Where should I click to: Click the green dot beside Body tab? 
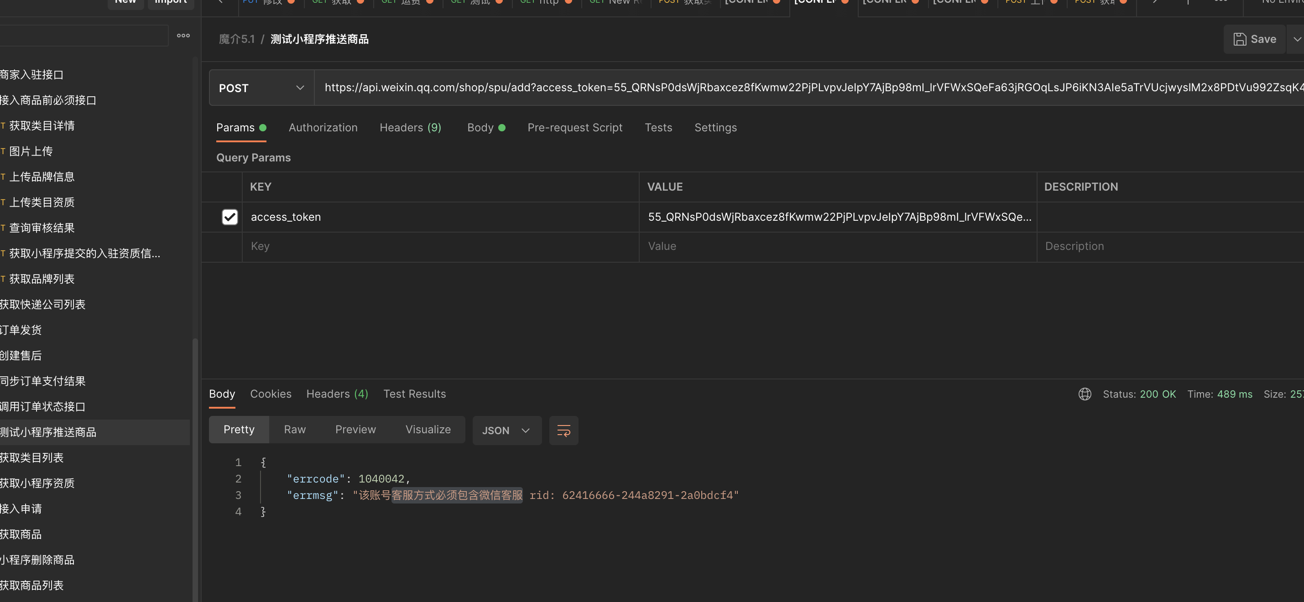pyautogui.click(x=501, y=128)
